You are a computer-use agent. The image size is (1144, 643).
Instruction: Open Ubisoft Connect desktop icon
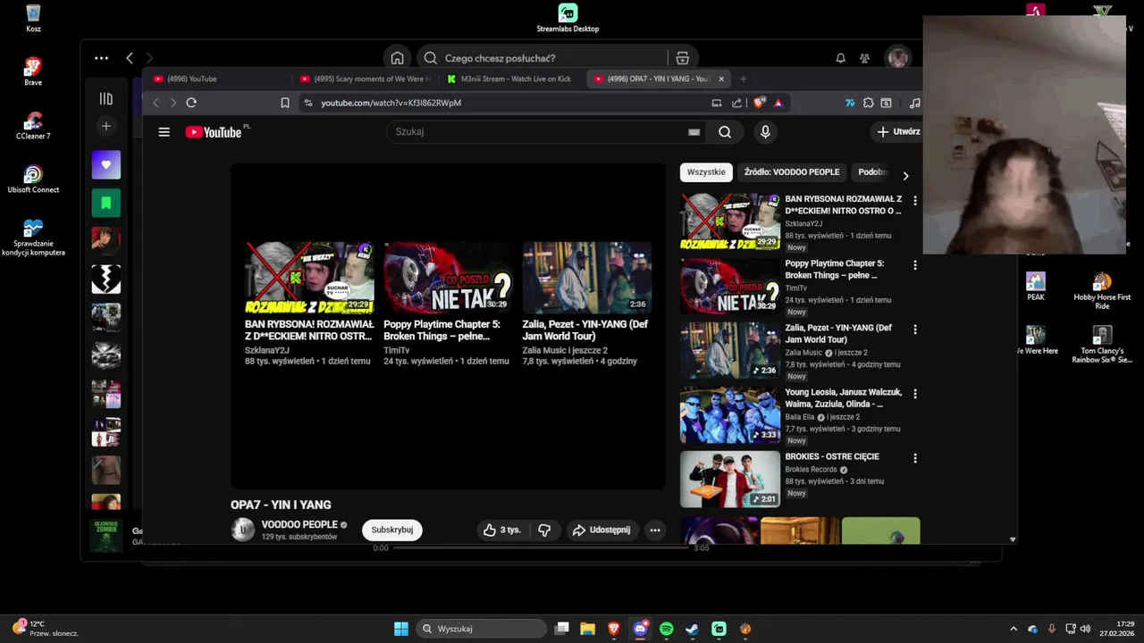pyautogui.click(x=33, y=179)
